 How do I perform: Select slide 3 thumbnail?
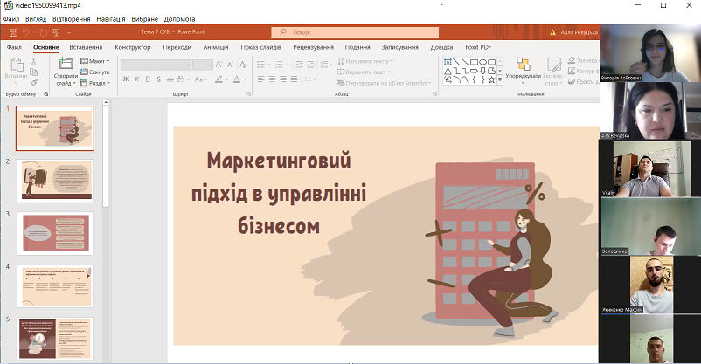tap(55, 234)
